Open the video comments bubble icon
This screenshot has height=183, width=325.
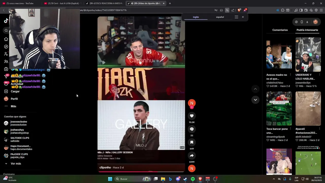pyautogui.click(x=192, y=129)
